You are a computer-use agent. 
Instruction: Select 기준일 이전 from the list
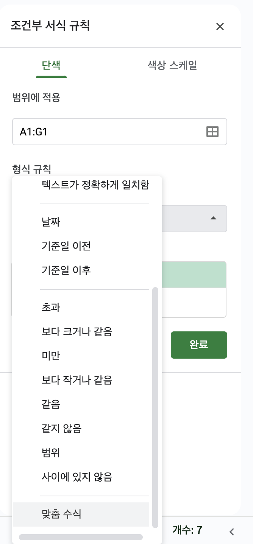pos(66,246)
